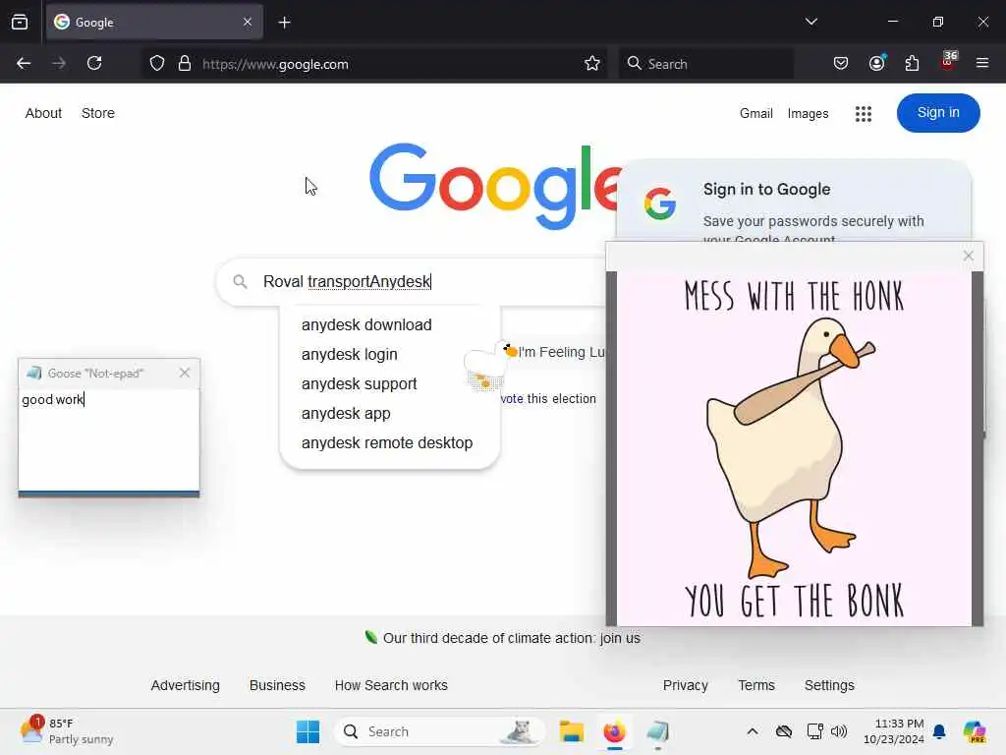The image size is (1006, 755).
Task: Click the I'm Feeling Lucky button
Action: point(561,352)
